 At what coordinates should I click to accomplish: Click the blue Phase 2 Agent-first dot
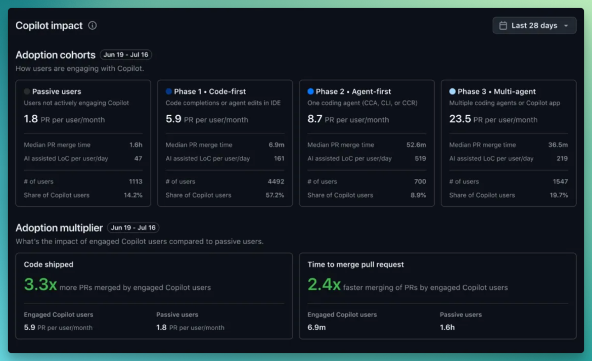pos(310,92)
